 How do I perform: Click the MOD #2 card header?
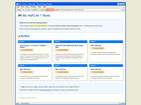(70, 42)
